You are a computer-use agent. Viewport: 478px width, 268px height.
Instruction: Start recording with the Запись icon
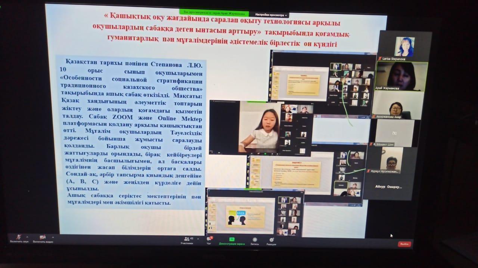click(255, 240)
